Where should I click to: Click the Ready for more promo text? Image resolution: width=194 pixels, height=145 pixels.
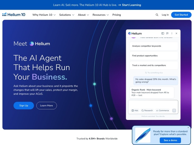[170, 133]
